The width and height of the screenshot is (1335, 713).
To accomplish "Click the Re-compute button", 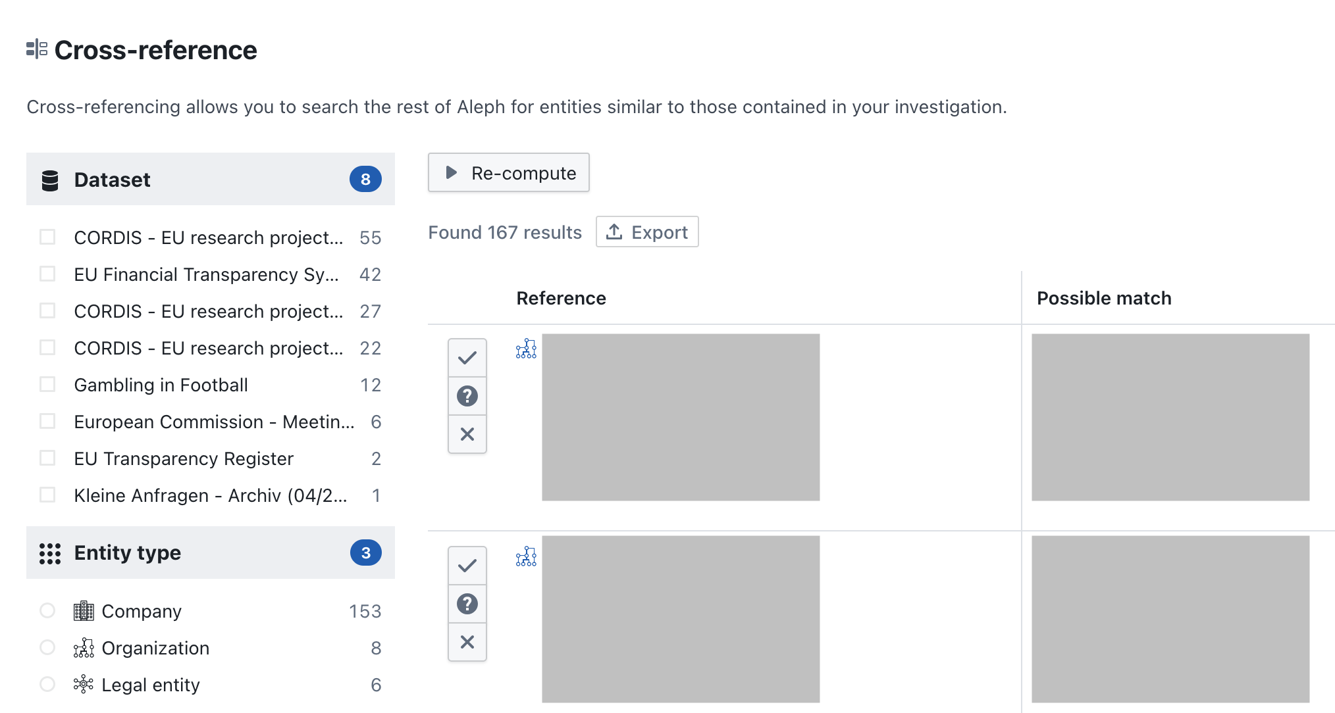I will pyautogui.click(x=509, y=172).
